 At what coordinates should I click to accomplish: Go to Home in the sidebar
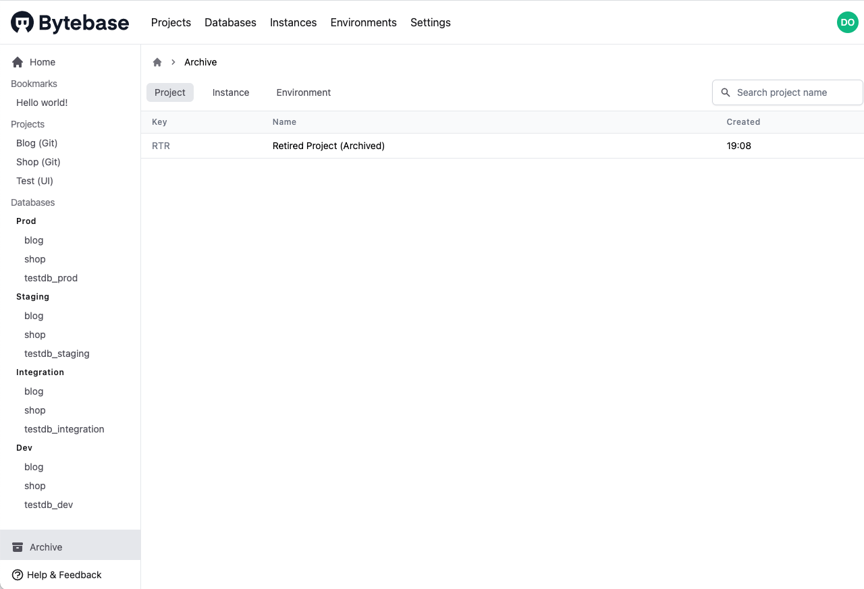point(43,62)
